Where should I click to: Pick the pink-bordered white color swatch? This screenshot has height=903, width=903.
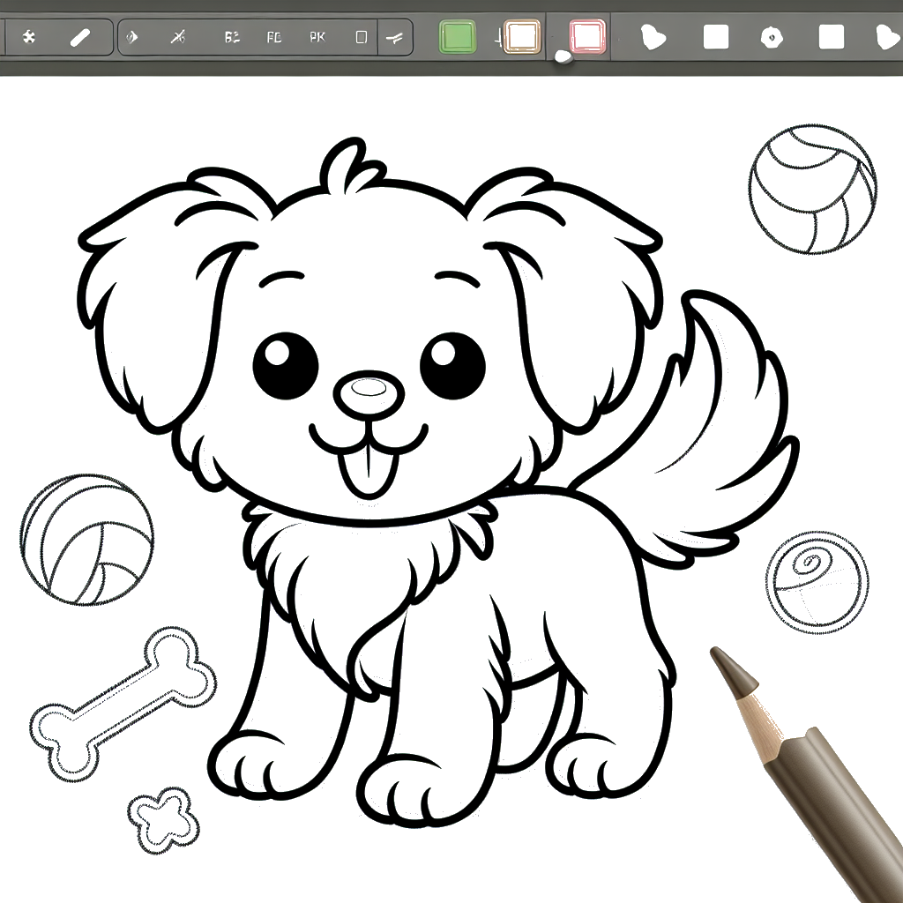[587, 38]
